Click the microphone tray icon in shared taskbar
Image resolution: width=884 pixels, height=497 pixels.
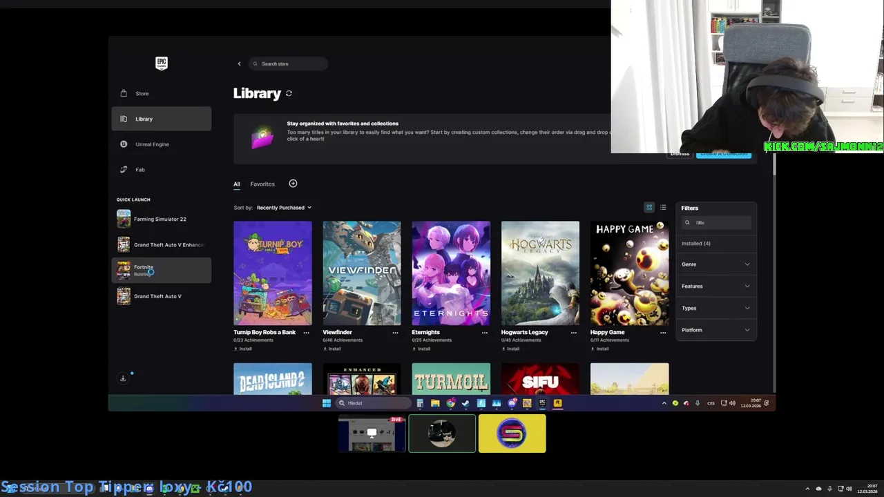tap(698, 403)
